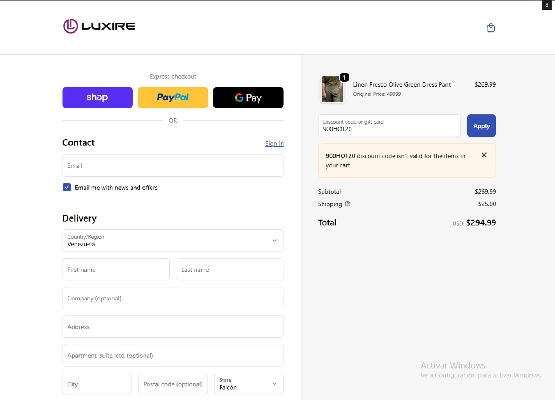Focus the City field

97,384
